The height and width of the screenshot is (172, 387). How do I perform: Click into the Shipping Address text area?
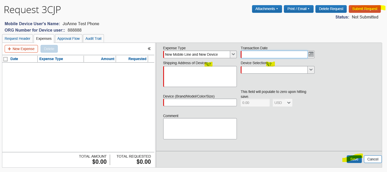click(200, 77)
